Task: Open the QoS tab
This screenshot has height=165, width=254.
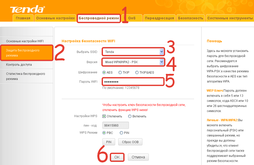Action: [132, 18]
